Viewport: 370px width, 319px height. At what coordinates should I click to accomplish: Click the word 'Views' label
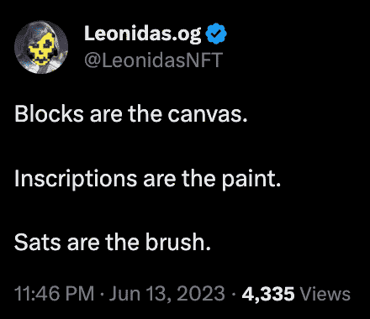325,294
